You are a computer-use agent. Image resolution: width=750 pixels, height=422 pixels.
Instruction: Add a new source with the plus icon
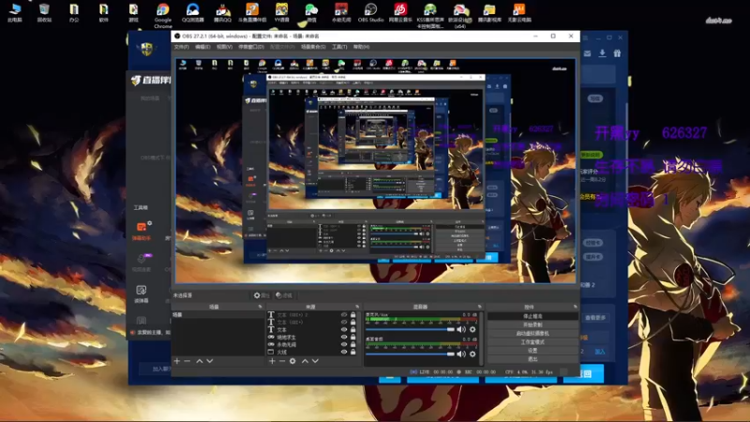(x=272, y=361)
